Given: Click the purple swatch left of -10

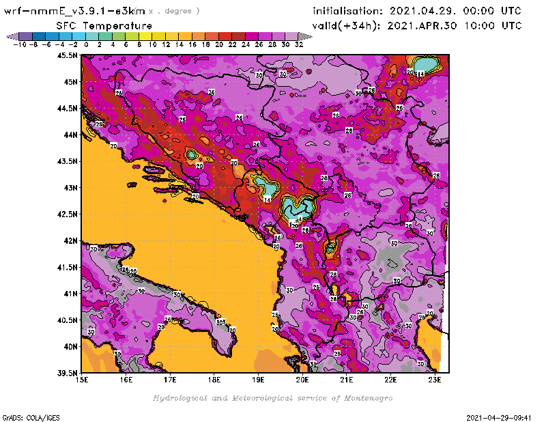Looking at the screenshot, I should click(25, 36).
